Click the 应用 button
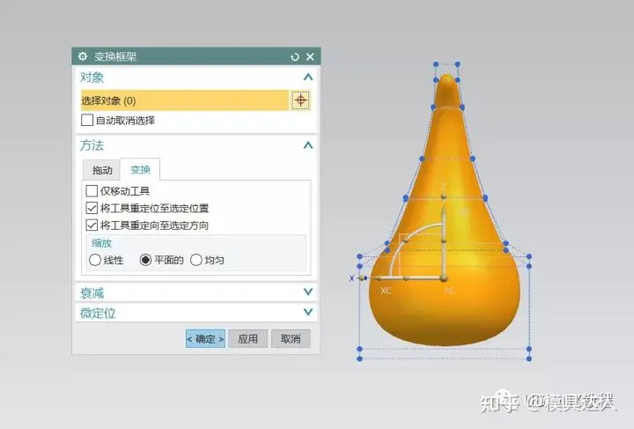This screenshot has height=429, width=634. (247, 338)
